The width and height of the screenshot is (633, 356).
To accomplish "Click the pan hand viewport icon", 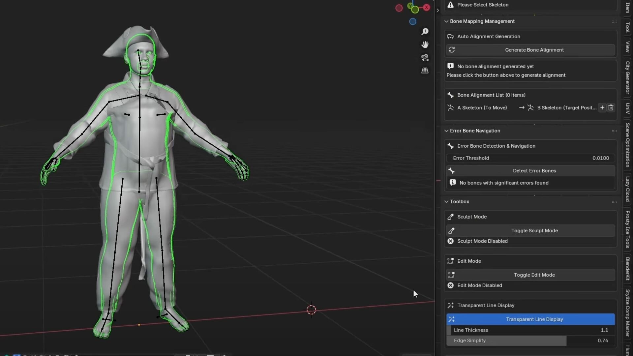I will pyautogui.click(x=425, y=44).
